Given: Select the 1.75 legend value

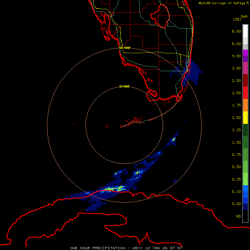Looking at the screenshot, I should [236, 105].
